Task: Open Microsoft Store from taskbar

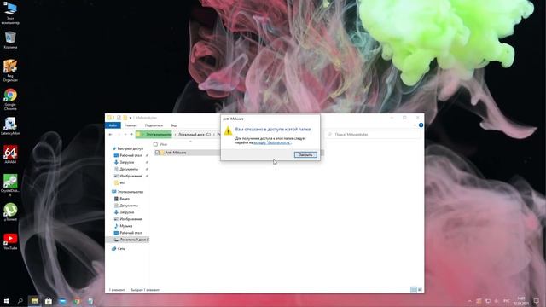Action: point(49,301)
